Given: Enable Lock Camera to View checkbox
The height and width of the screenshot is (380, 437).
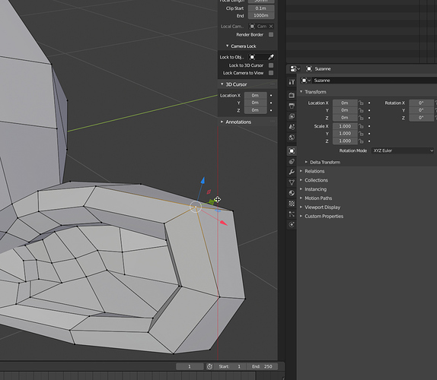Looking at the screenshot, I should (x=271, y=73).
